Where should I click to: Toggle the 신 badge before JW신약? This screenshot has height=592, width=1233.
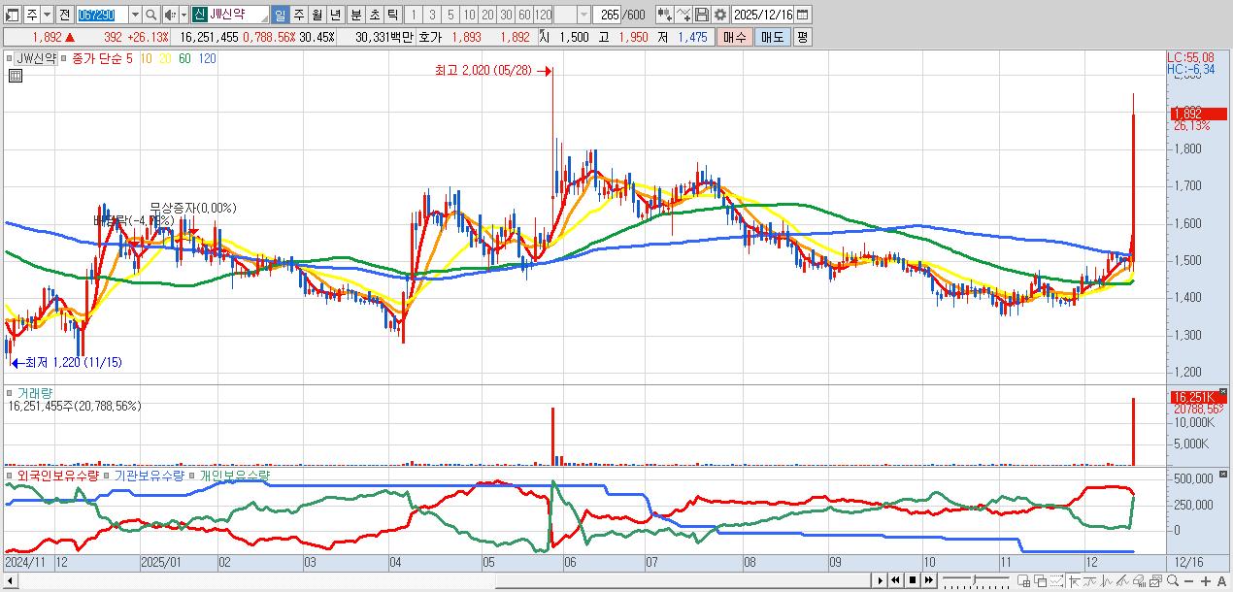pyautogui.click(x=199, y=15)
